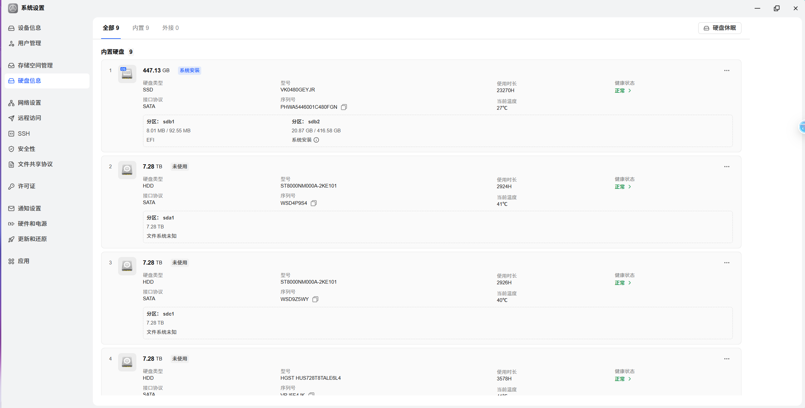Copy serial number PHWA5446001C480FGN
Screen dimensions: 805x408
coord(344,107)
